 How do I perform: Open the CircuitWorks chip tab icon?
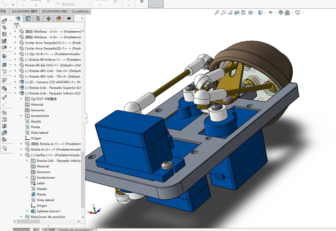[x=69, y=18]
